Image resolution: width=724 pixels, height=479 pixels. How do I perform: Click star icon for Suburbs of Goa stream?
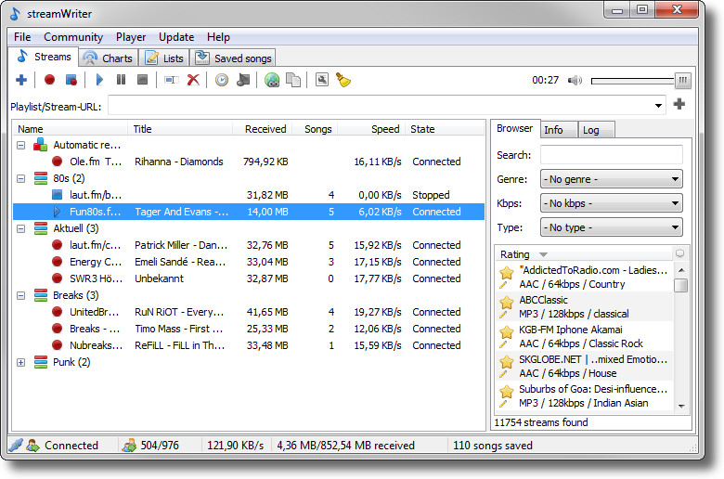pos(507,392)
